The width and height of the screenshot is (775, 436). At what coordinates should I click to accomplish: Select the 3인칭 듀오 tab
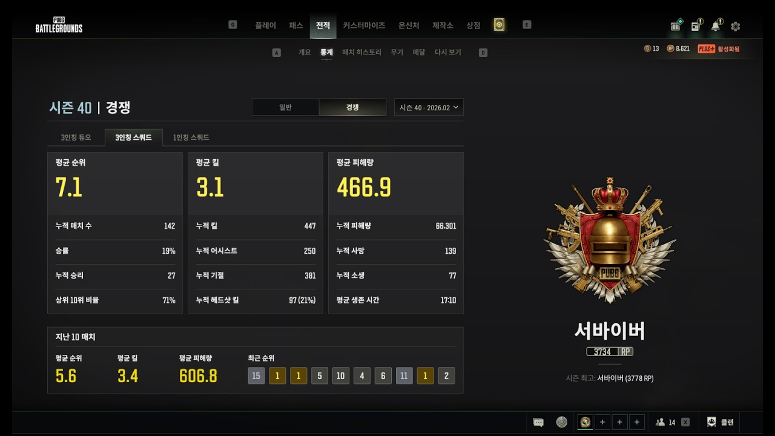[x=76, y=137]
